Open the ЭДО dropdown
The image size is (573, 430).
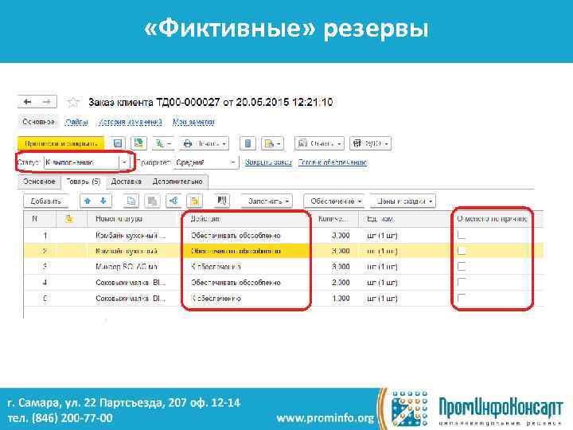pos(371,143)
